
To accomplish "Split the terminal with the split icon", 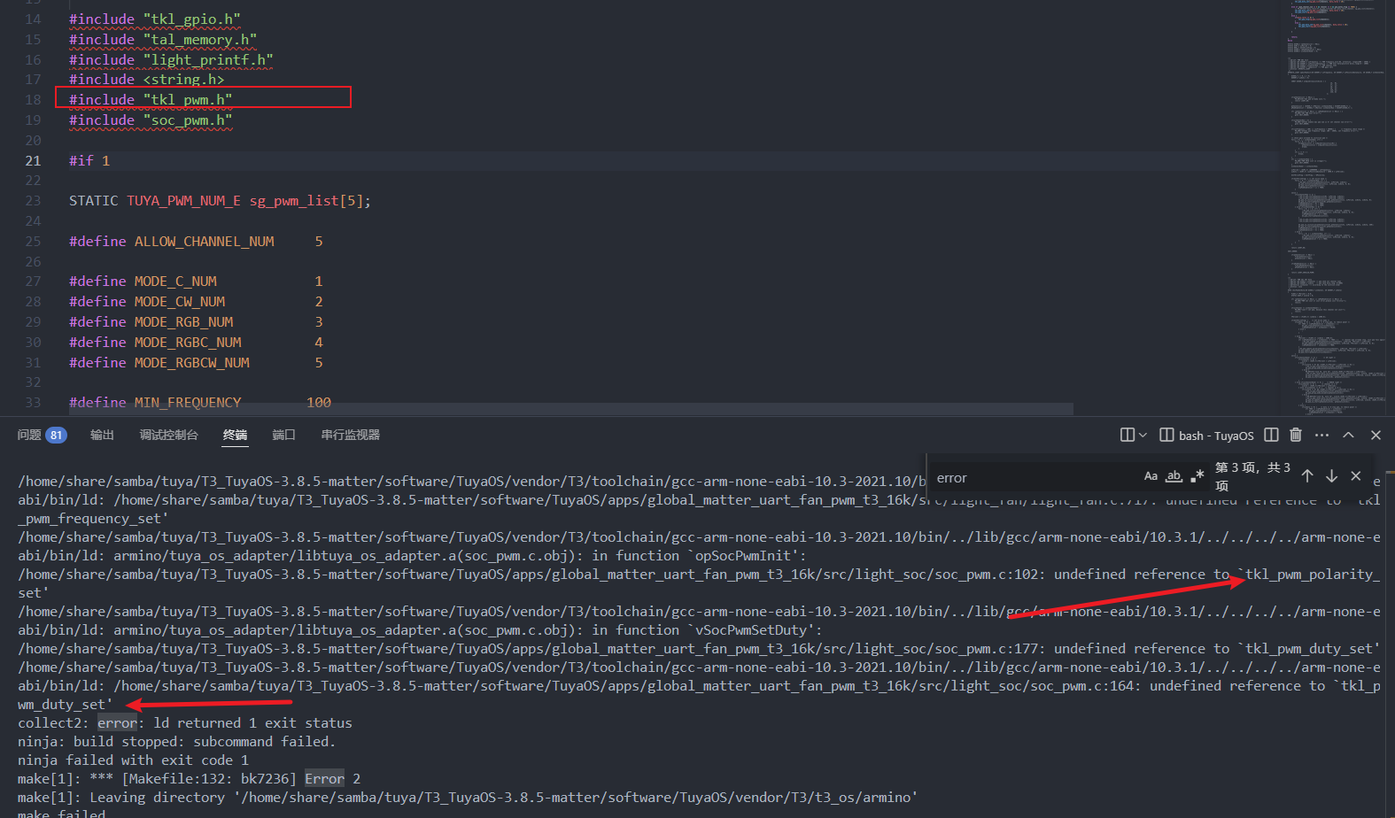I will click(1271, 435).
